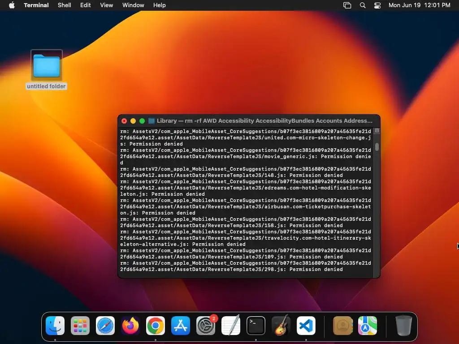Click the edreams.com-hotel-modification path line
Image resolution: width=459 pixels, height=344 pixels.
(246, 188)
